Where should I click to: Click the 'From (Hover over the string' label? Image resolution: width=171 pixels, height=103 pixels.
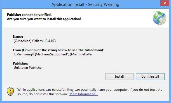pyautogui.click(x=58, y=50)
